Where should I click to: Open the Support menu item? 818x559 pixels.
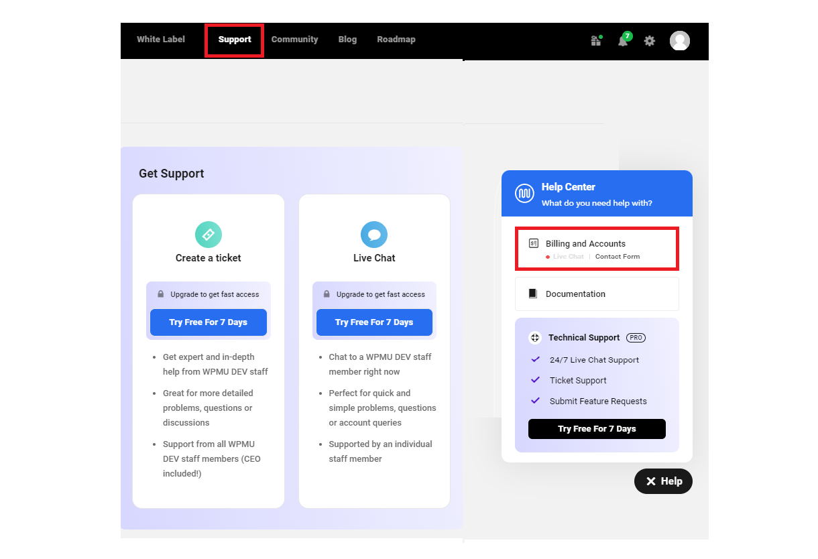coord(234,40)
